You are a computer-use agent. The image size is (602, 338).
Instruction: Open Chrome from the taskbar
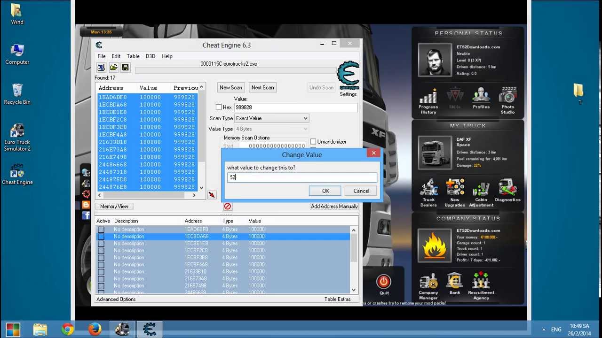click(68, 329)
